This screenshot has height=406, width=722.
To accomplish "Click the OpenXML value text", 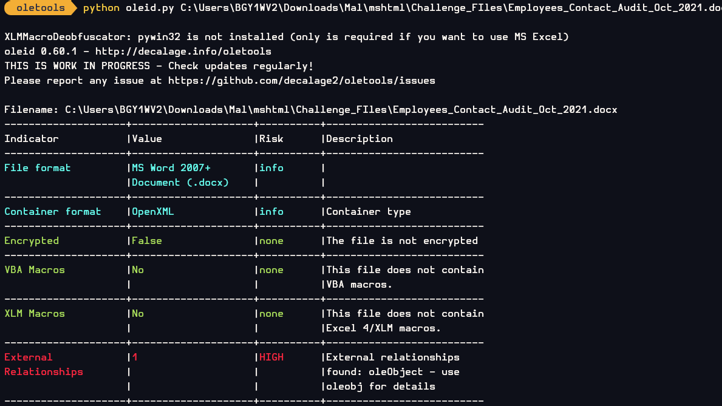I will (153, 212).
